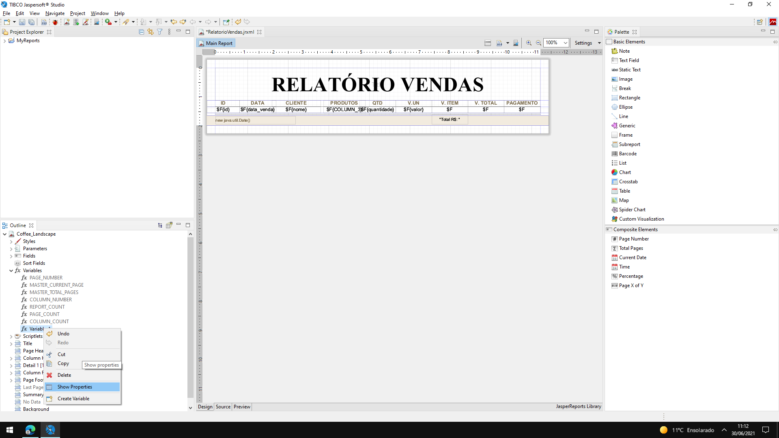
Task: Open the 100% zoom level dropdown
Action: click(x=565, y=43)
